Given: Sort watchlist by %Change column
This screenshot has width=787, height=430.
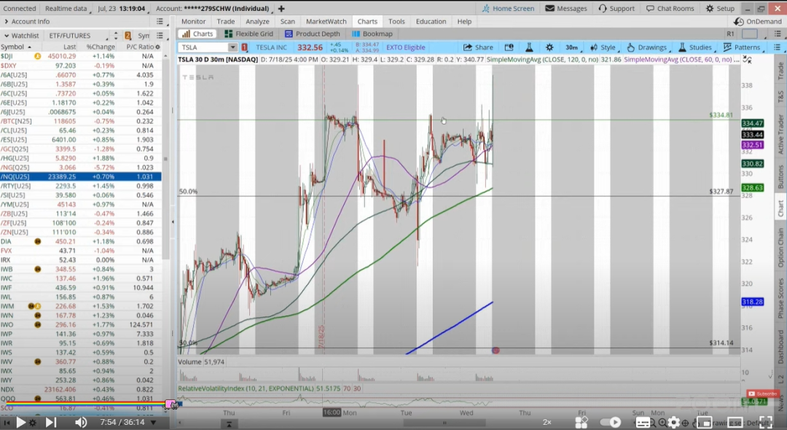Looking at the screenshot, I should click(x=101, y=47).
